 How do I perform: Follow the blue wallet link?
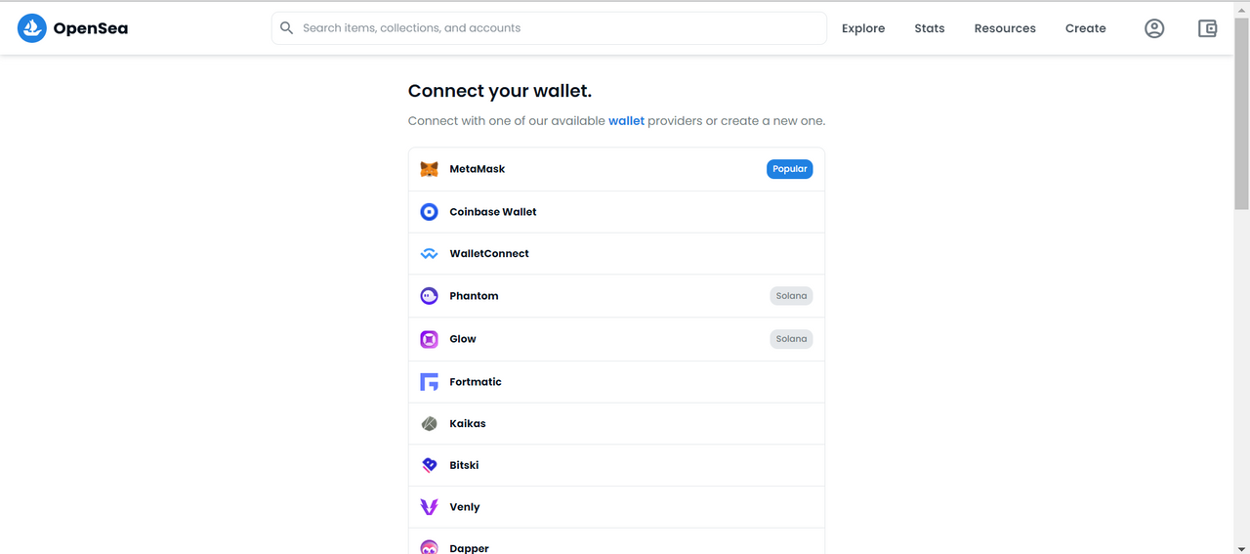click(x=626, y=121)
